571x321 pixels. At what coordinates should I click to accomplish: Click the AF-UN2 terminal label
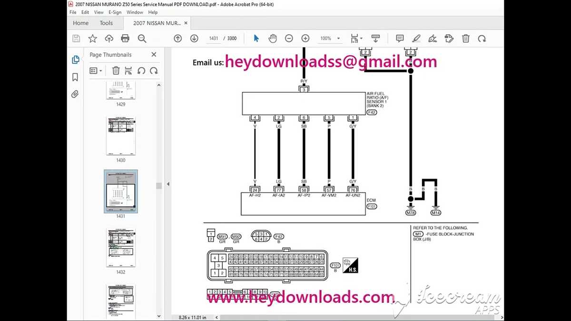tap(353, 195)
